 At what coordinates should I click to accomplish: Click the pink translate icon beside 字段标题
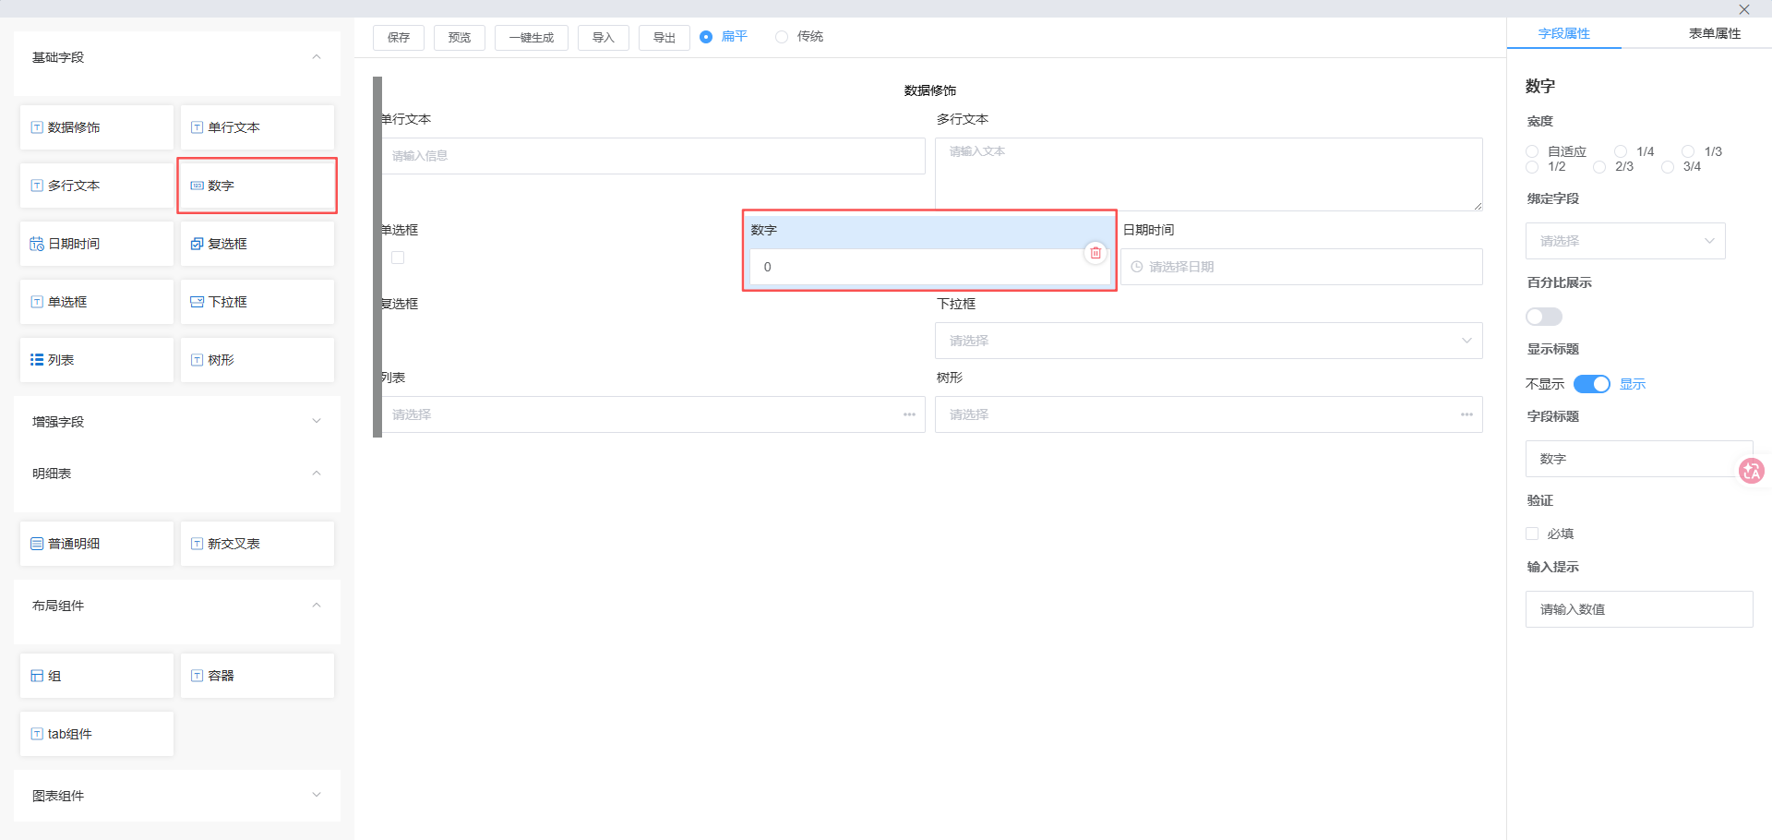[x=1751, y=471]
